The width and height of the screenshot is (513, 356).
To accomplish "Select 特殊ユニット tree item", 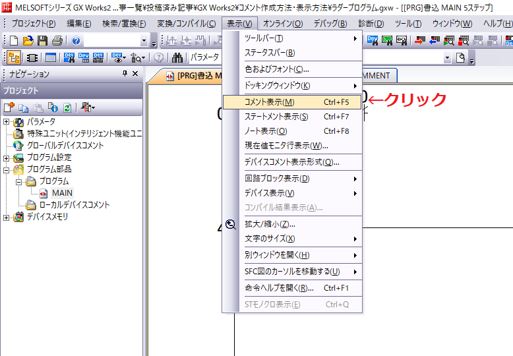I will [84, 133].
